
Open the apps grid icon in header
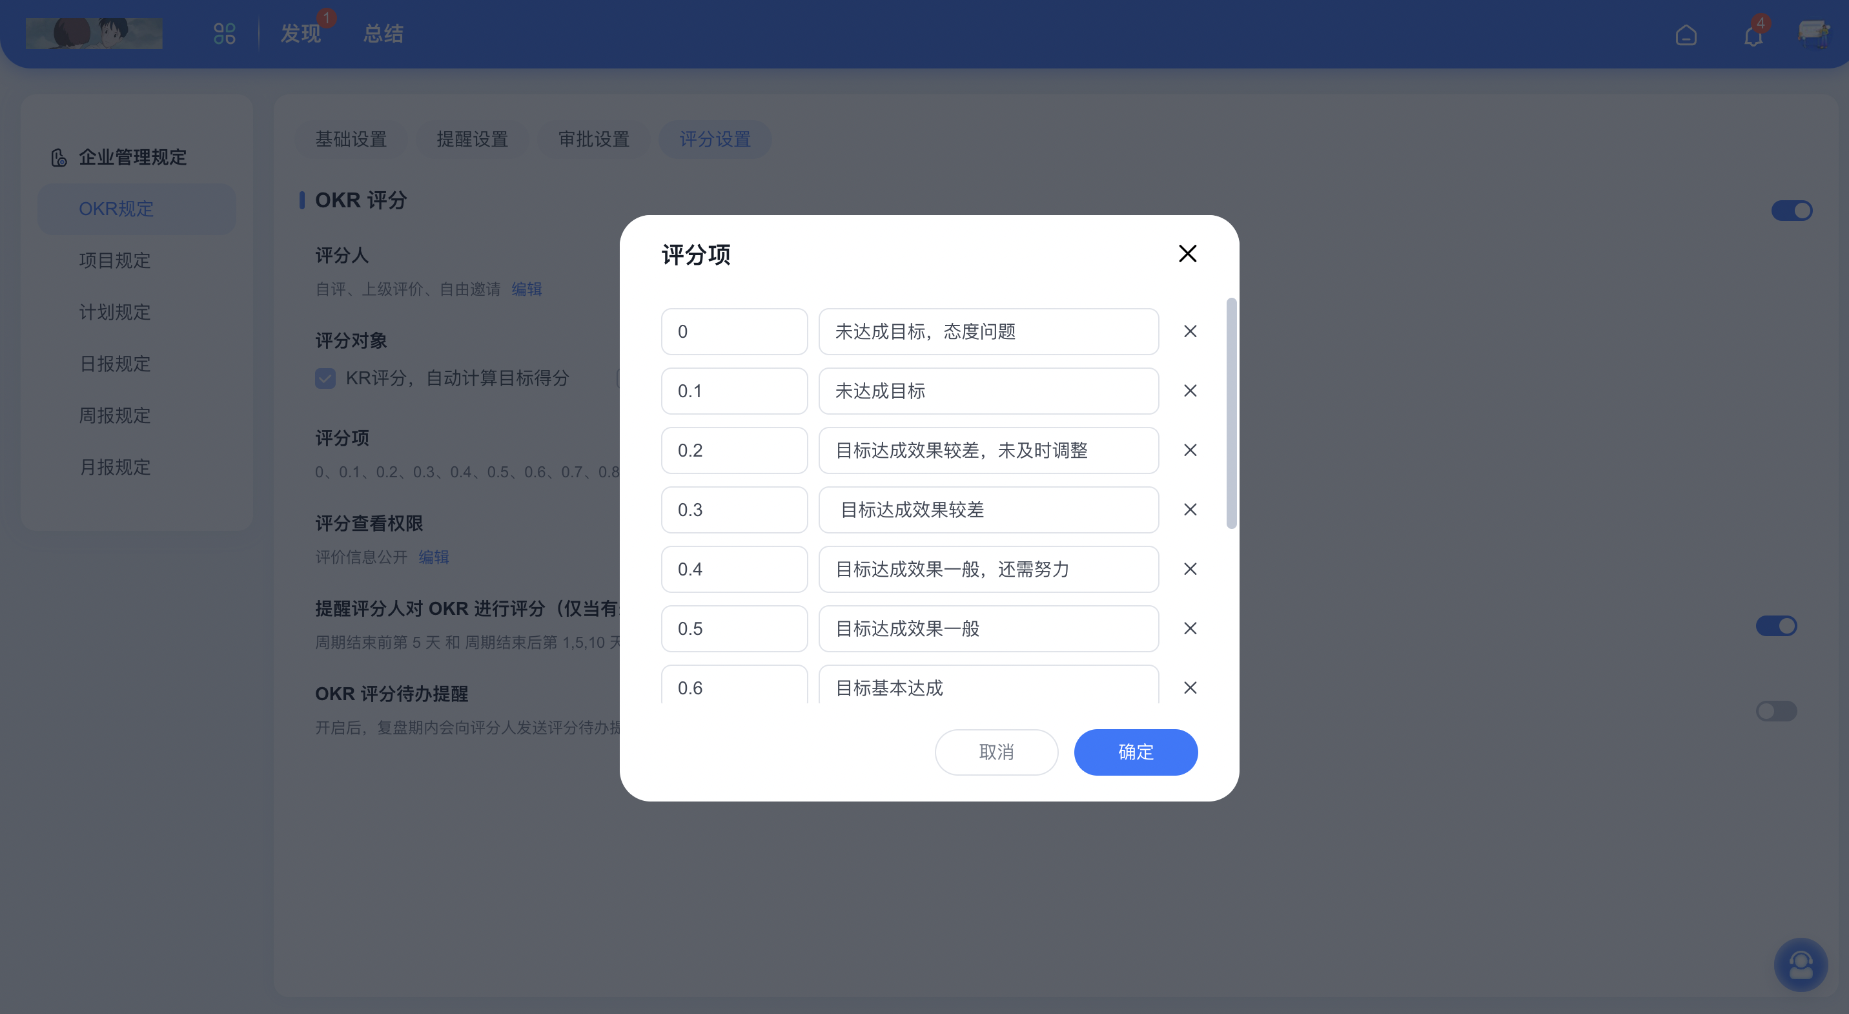click(225, 34)
